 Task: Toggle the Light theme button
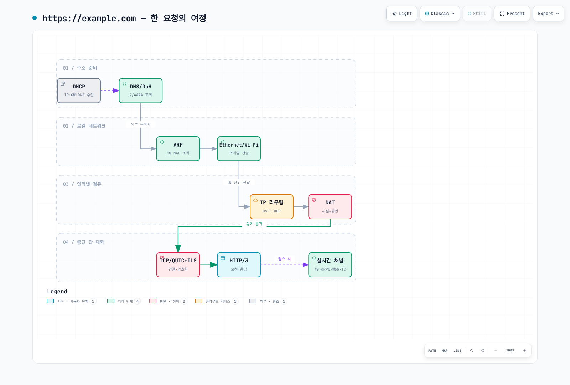pyautogui.click(x=401, y=14)
